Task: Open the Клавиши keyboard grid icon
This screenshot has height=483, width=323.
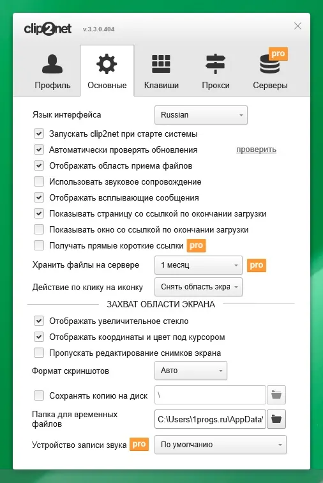Action: click(161, 64)
